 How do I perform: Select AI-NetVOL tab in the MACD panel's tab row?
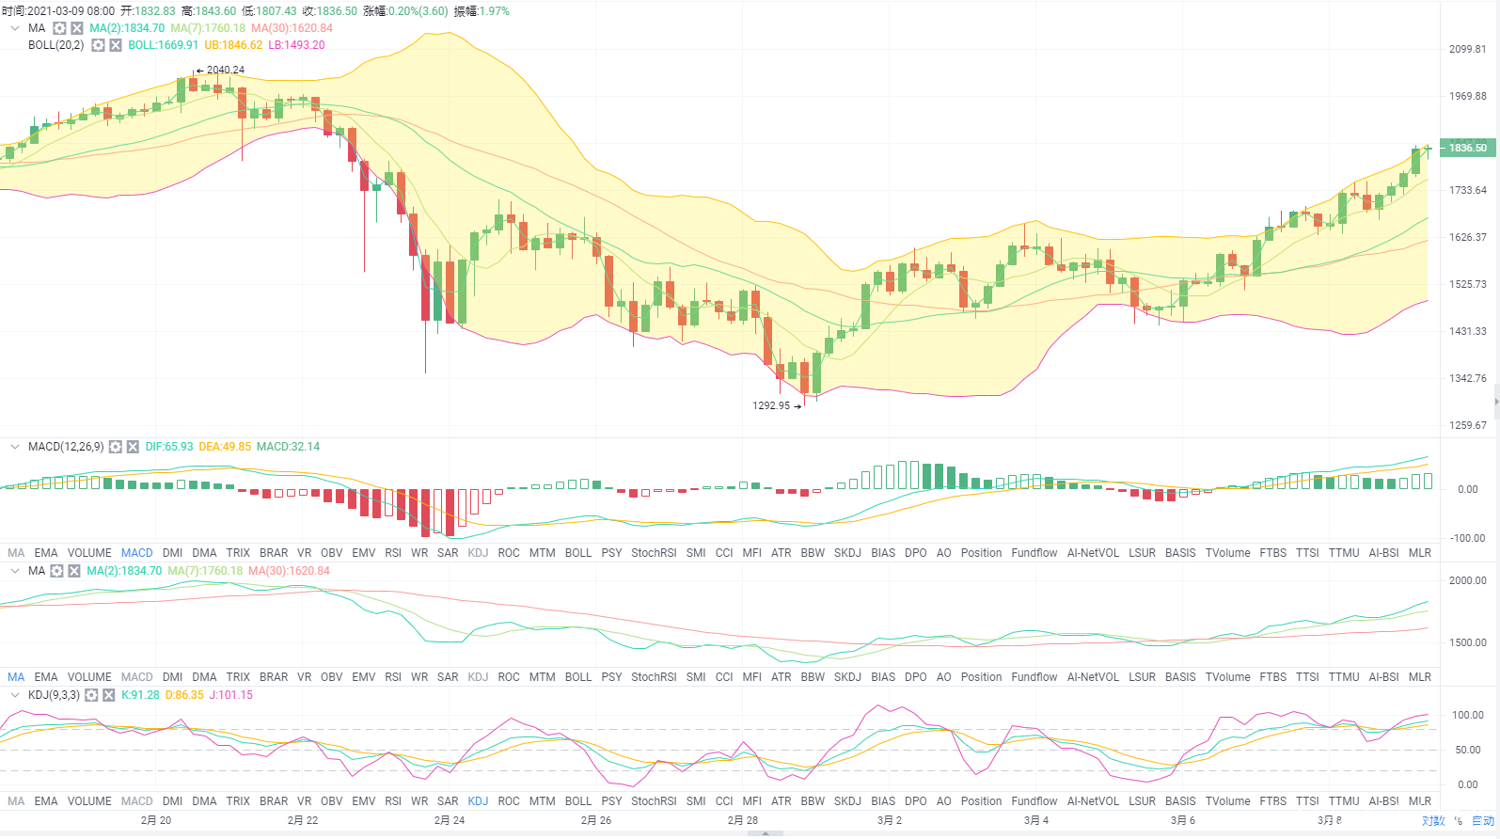coord(1093,553)
